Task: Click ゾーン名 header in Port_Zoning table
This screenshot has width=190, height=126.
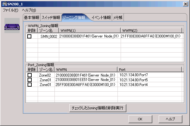Action: (46, 70)
